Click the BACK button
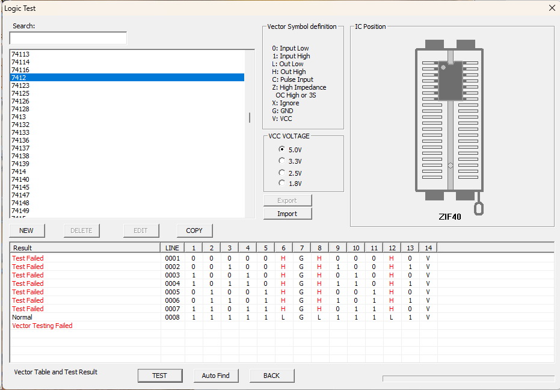 [271, 376]
